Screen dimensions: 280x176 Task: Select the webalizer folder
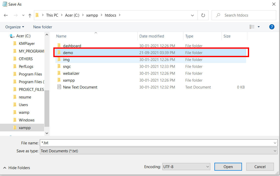(x=71, y=73)
